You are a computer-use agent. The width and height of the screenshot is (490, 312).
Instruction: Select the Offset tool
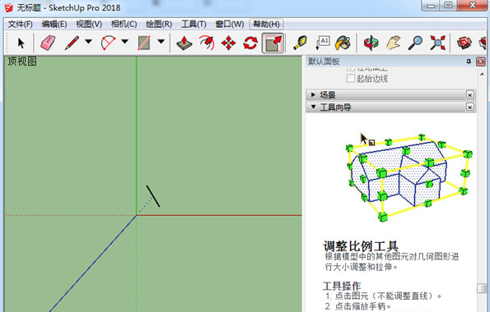(207, 43)
